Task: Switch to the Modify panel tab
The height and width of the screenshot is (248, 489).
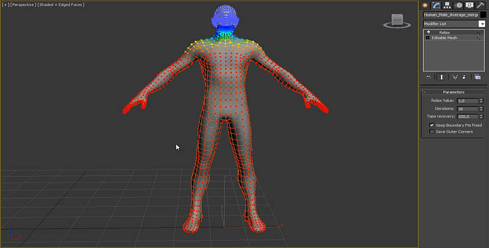Action: coord(436,5)
